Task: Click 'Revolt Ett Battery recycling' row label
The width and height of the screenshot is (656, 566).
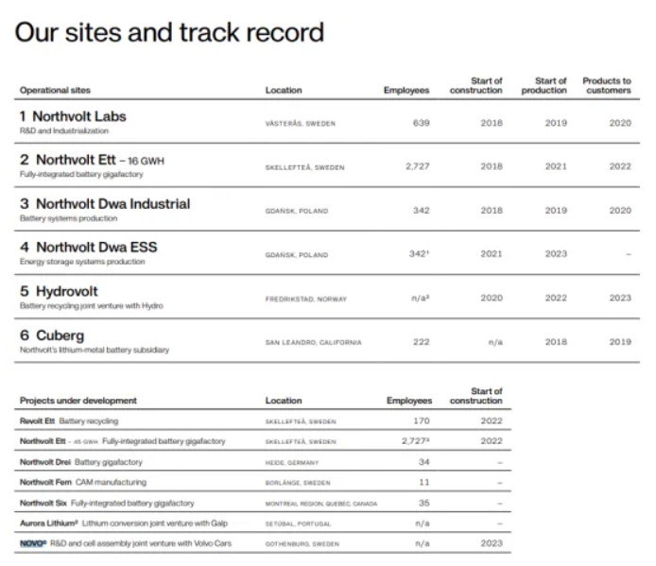Action: [x=69, y=421]
